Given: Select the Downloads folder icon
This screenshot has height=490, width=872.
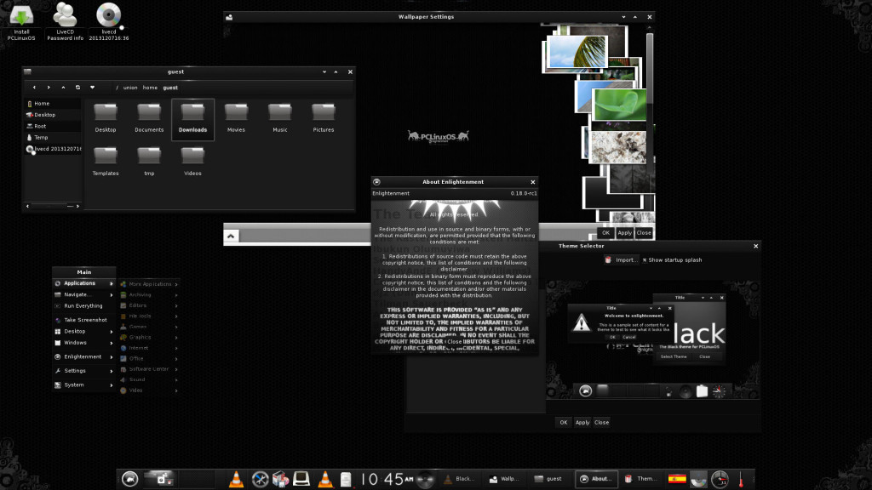Looking at the screenshot, I should click(192, 119).
